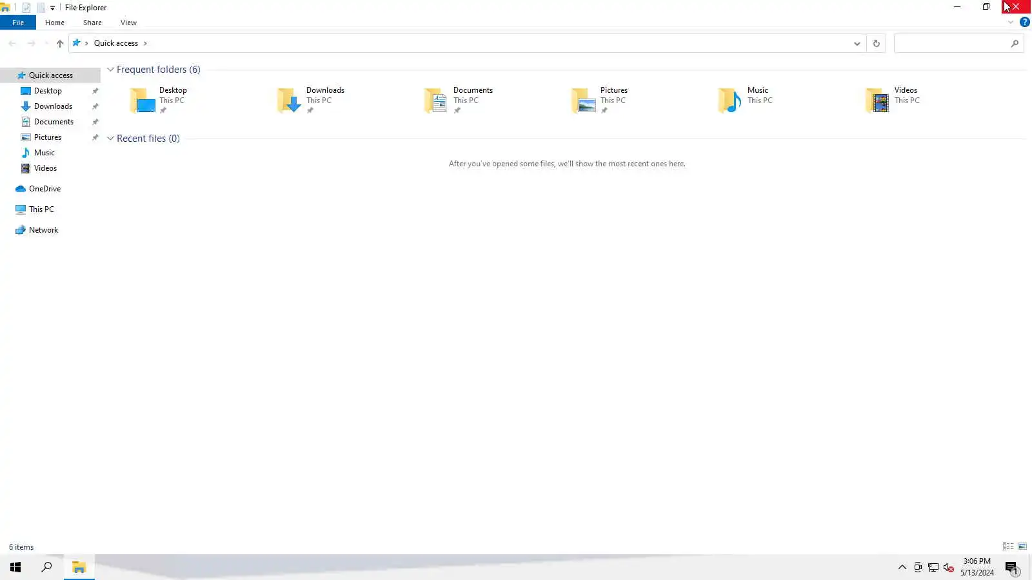1032x580 pixels.
Task: Click the pin icon next to sidebar Desktop
Action: [95, 91]
